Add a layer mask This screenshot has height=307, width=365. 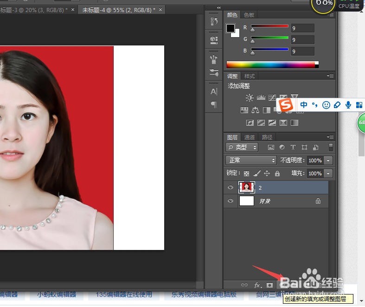pos(269,285)
